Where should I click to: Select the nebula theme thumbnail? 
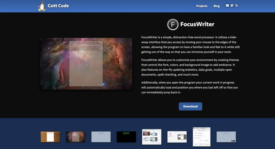pyautogui.click(x=76, y=137)
